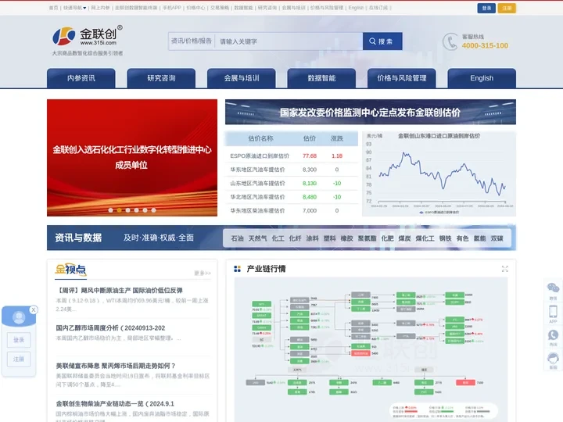Select 钢铁 category

coord(445,238)
